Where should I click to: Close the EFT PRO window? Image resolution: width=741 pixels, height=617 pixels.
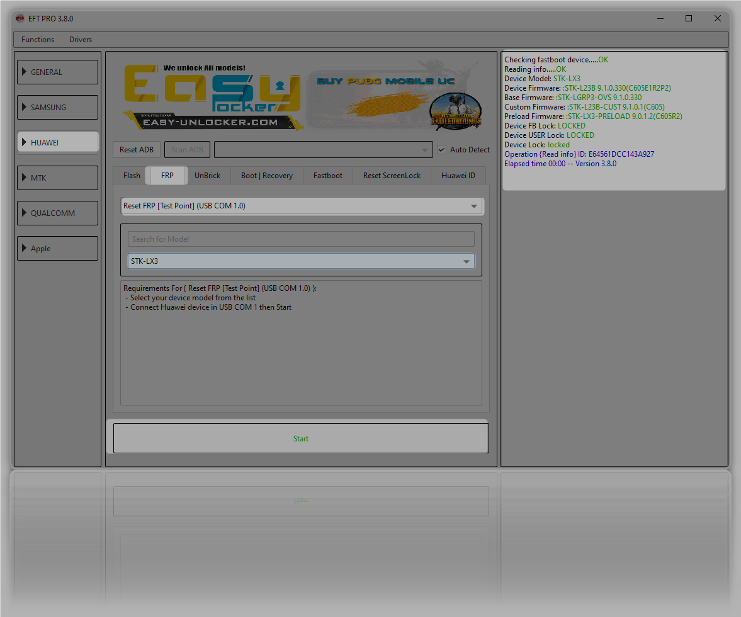(x=717, y=18)
